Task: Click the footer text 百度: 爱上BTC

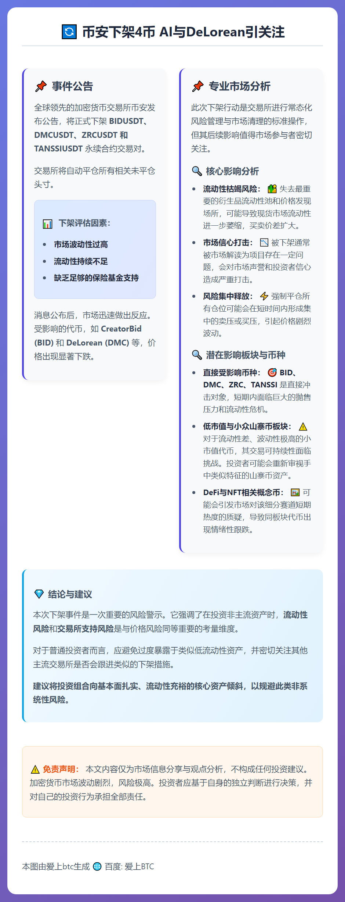Action: [x=129, y=867]
